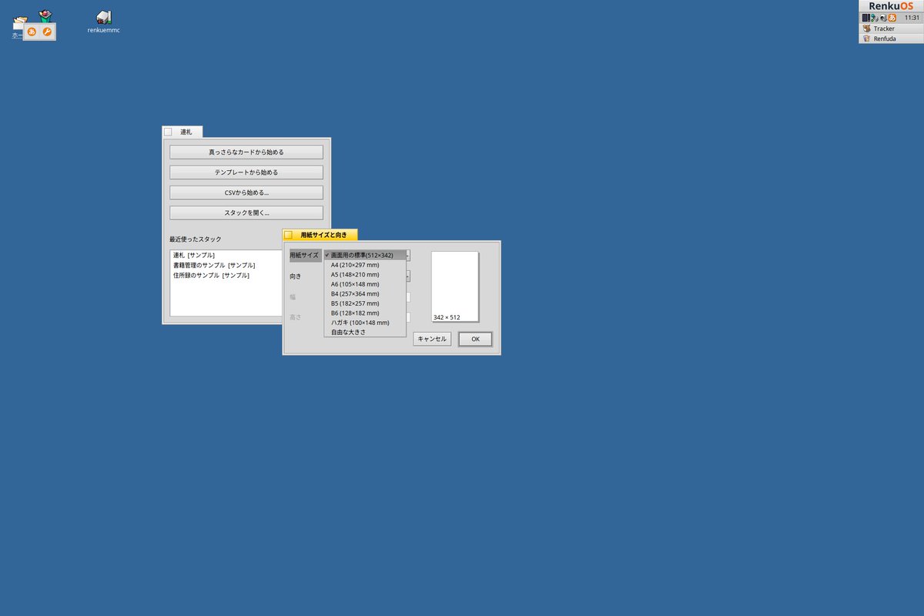Viewport: 924px width, 616px height.
Task: Close the 連札 window via title box
Action: (x=168, y=132)
